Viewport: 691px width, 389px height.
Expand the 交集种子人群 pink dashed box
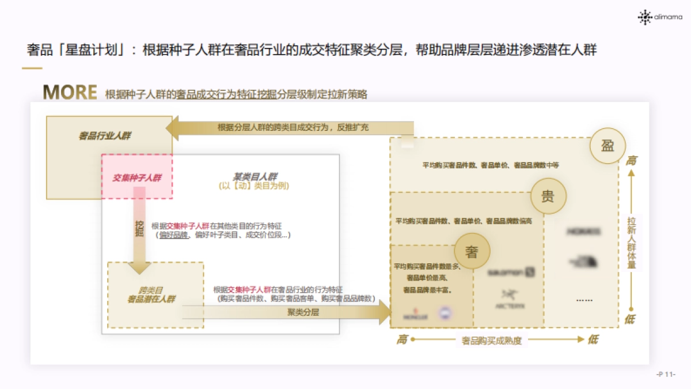pyautogui.click(x=136, y=176)
